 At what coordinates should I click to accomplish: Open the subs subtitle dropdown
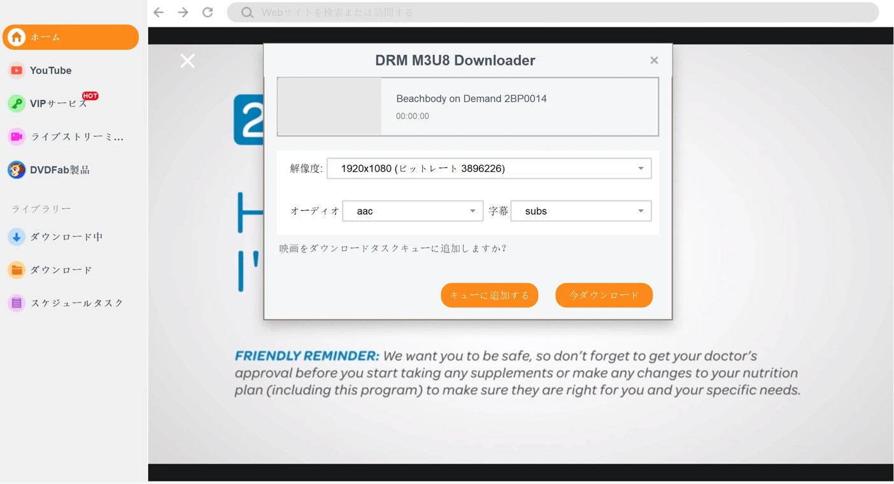(x=581, y=211)
